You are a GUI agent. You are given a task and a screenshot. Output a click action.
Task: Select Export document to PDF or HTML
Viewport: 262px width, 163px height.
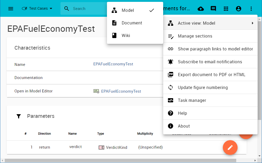[211, 75]
